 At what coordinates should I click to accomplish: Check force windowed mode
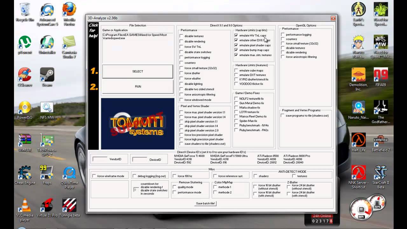tap(181, 100)
